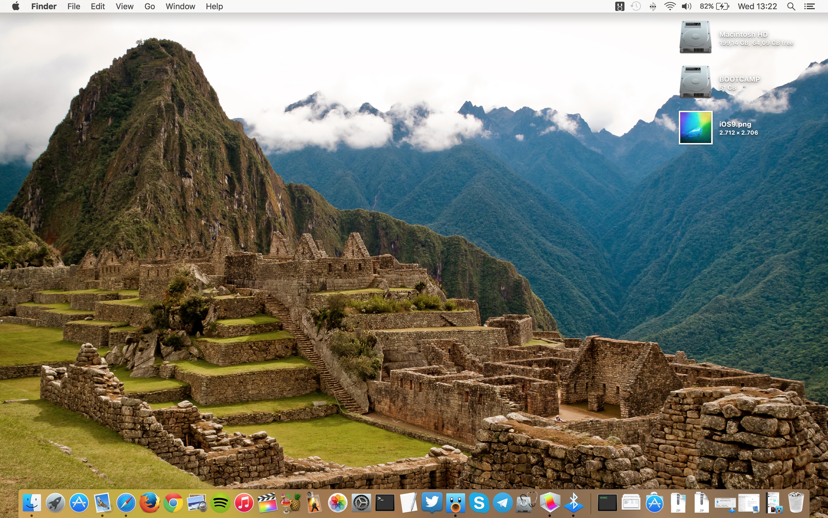Open Skype from the Dock

(479, 502)
